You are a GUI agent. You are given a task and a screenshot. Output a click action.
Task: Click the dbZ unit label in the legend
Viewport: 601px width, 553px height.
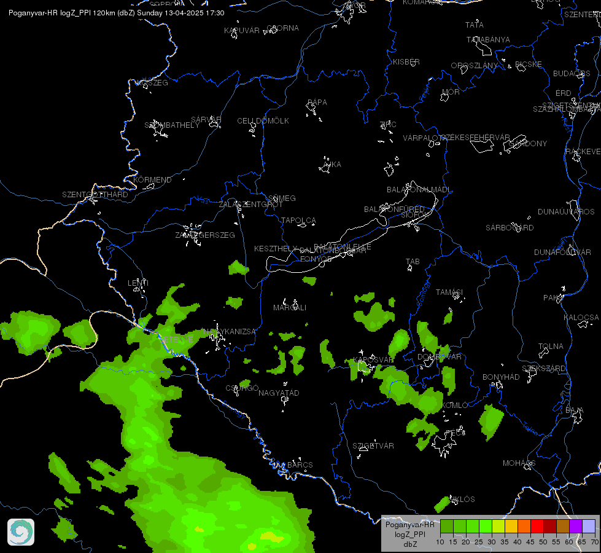(x=409, y=544)
